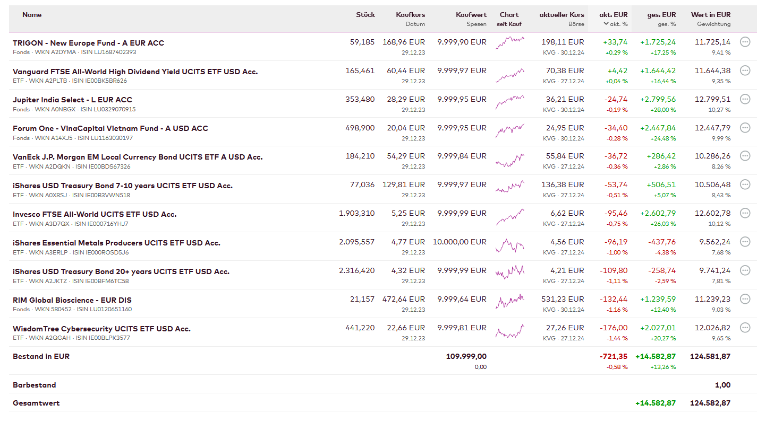Toggle sort chevron next to akt. %
Screen dimensions: 757x422
(607, 24)
